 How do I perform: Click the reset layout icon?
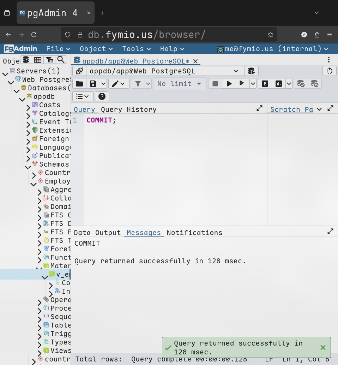click(329, 71)
